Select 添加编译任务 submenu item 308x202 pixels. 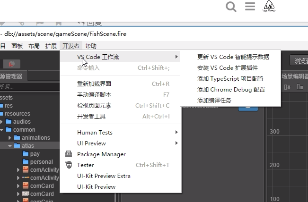pos(230,101)
